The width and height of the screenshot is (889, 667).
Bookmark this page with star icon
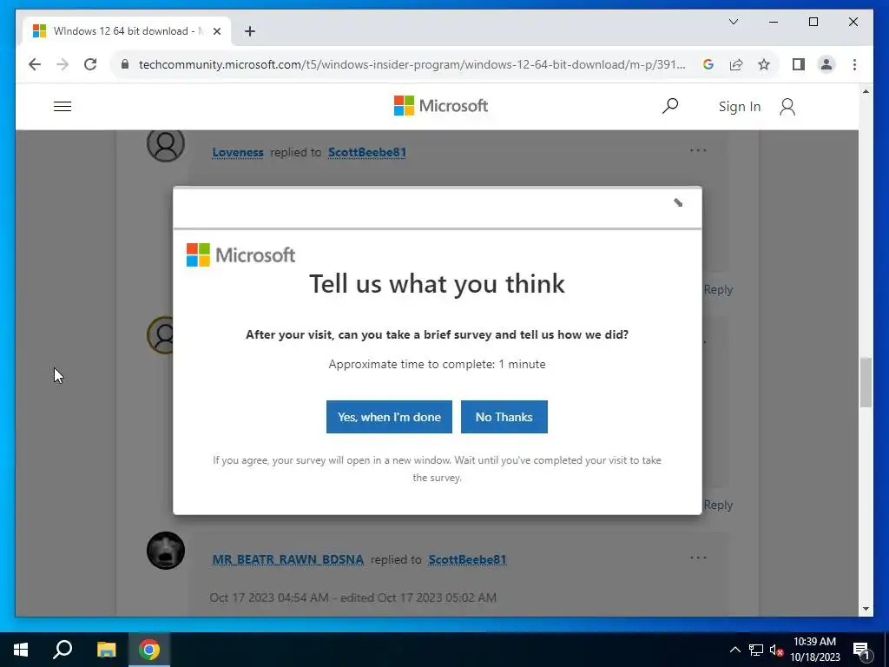click(764, 64)
